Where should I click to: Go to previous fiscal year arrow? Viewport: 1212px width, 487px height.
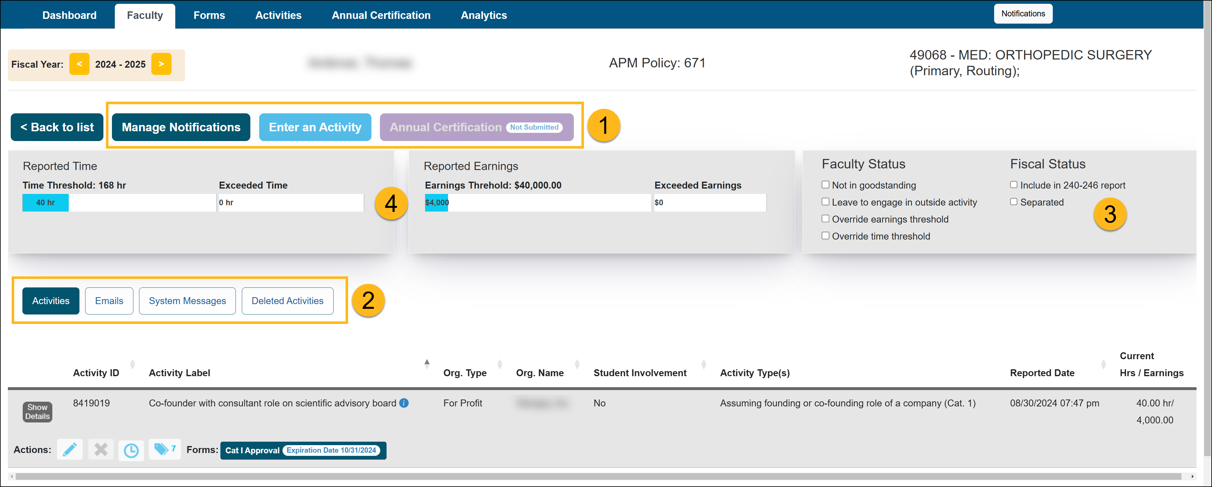tap(79, 64)
